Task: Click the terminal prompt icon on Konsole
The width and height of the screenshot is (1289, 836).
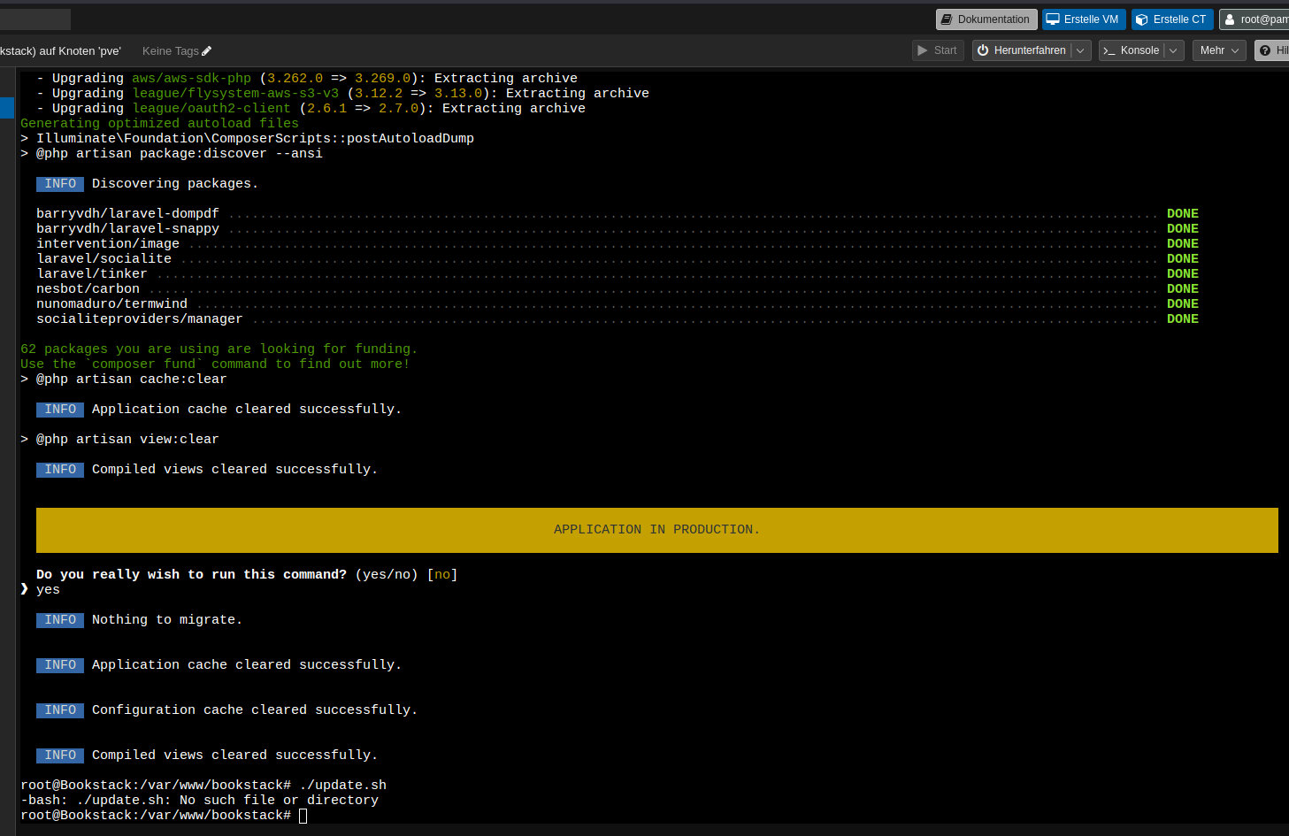Action: [x=1109, y=50]
